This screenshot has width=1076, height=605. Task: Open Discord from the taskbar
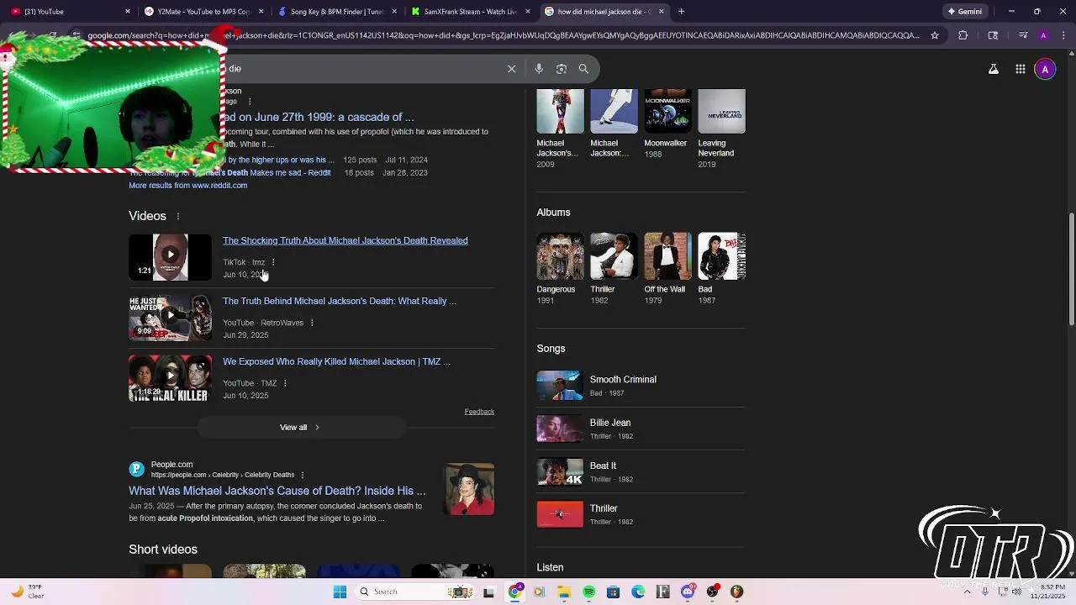pyautogui.click(x=688, y=592)
